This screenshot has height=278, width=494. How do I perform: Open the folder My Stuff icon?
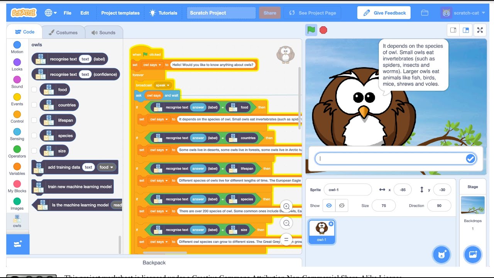[425, 13]
